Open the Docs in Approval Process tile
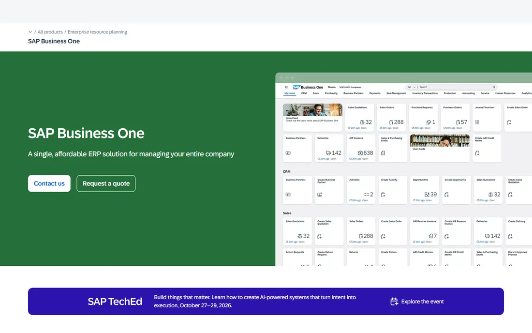This screenshot has height=333, width=532. click(x=519, y=257)
